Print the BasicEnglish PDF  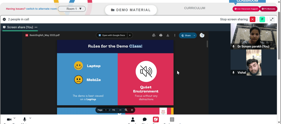click(161, 35)
